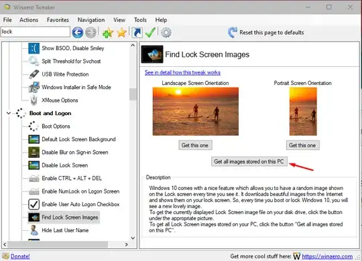Click the Donate icon in status bar
Screen dimensions: 362x261
(x=5, y=256)
